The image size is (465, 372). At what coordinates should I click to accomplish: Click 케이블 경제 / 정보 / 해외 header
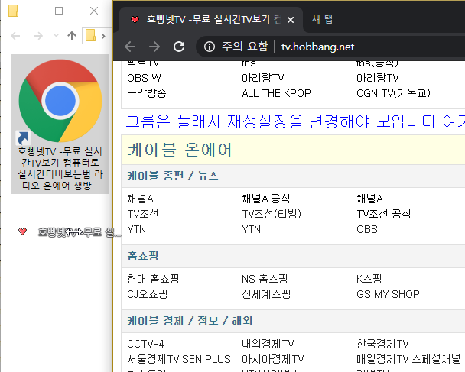tap(190, 321)
